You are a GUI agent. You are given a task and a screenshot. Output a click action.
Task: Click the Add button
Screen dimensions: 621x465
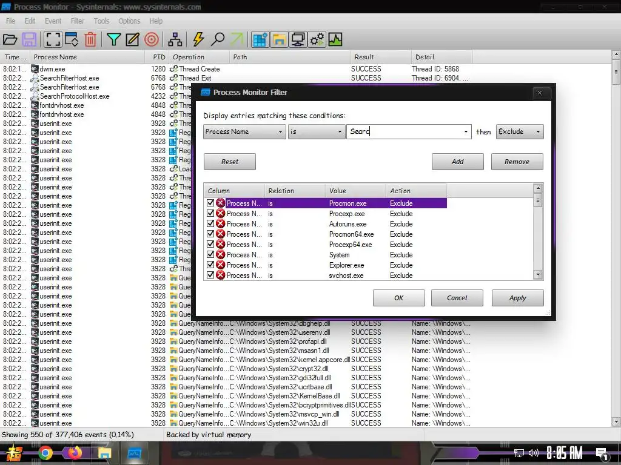click(457, 162)
